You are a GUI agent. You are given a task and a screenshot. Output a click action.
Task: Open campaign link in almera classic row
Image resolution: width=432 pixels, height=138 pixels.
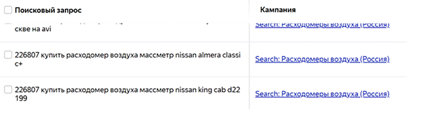[x=322, y=59]
